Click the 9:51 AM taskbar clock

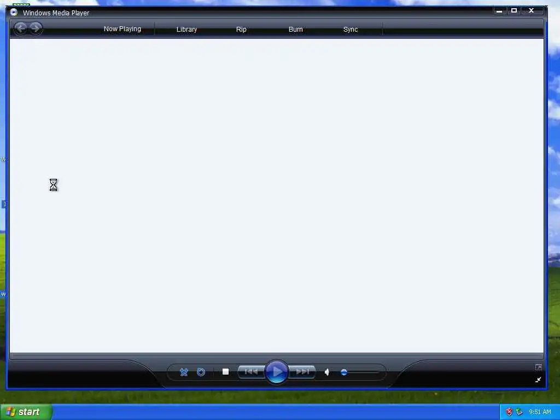click(x=540, y=412)
